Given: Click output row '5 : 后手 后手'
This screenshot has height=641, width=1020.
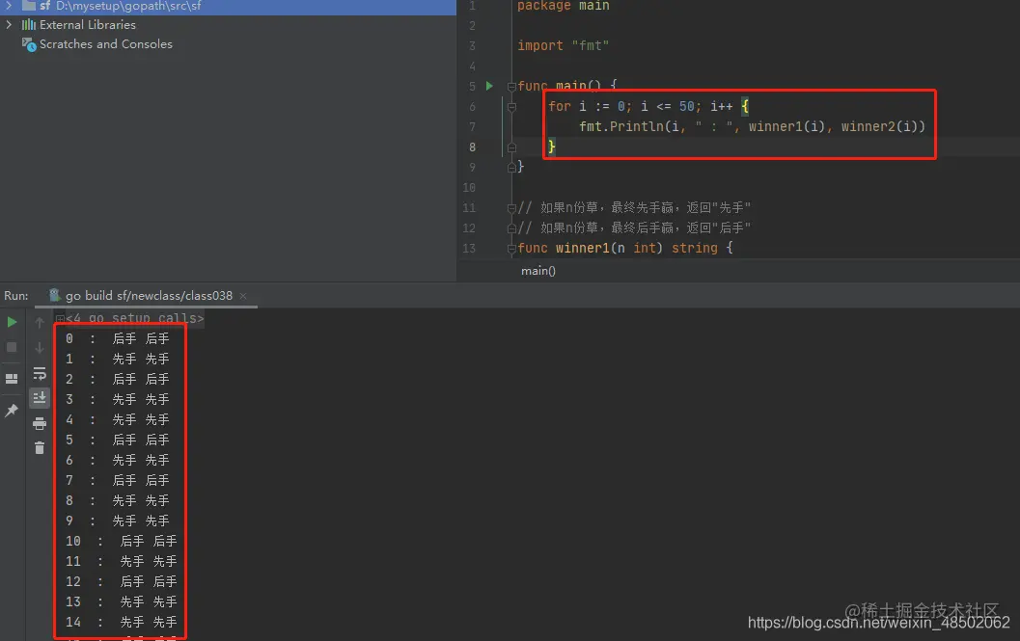Looking at the screenshot, I should [x=117, y=441].
